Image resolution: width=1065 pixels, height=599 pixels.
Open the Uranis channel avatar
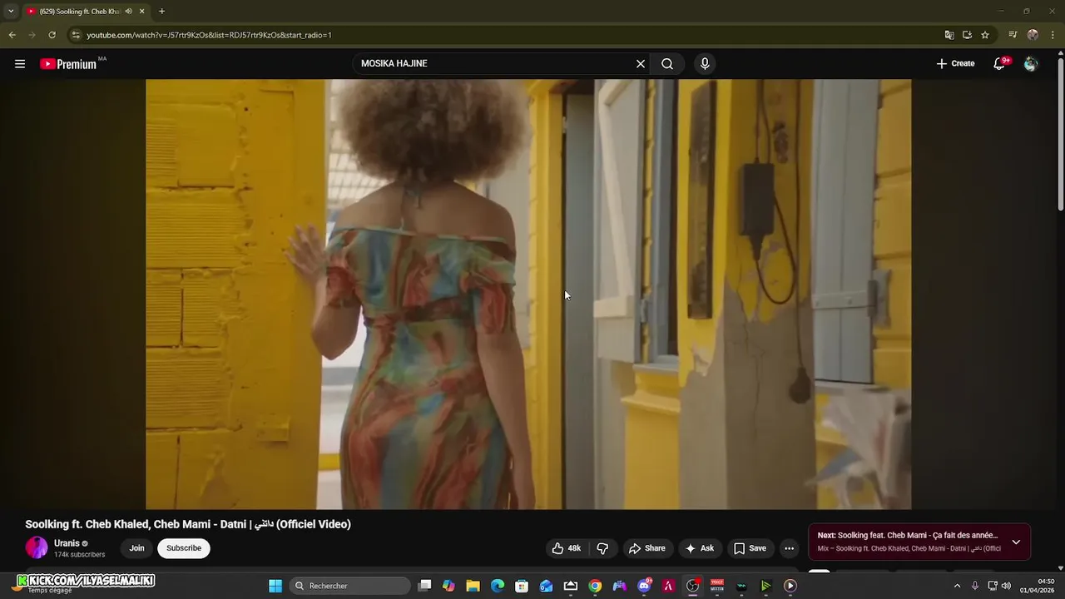point(37,547)
